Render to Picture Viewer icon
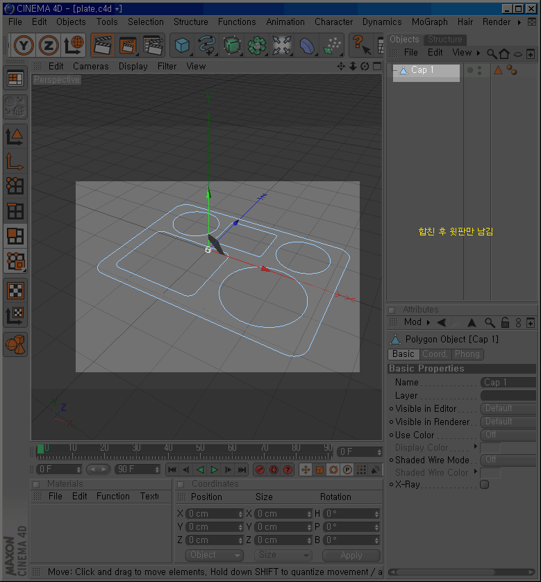The width and height of the screenshot is (541, 582). click(128, 45)
